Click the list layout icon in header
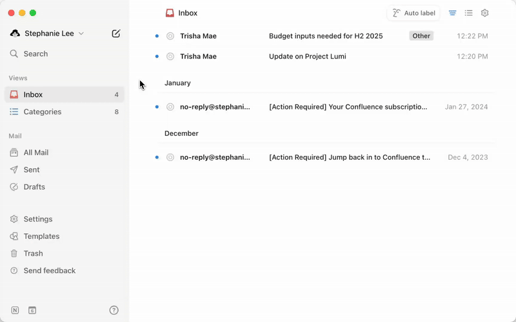Screen dimensions: 516x322 tap(469, 13)
